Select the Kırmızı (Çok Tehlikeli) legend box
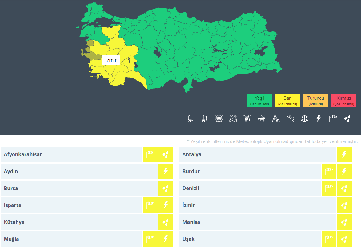Image resolution: width=361 pixels, height=247 pixels. [343, 101]
